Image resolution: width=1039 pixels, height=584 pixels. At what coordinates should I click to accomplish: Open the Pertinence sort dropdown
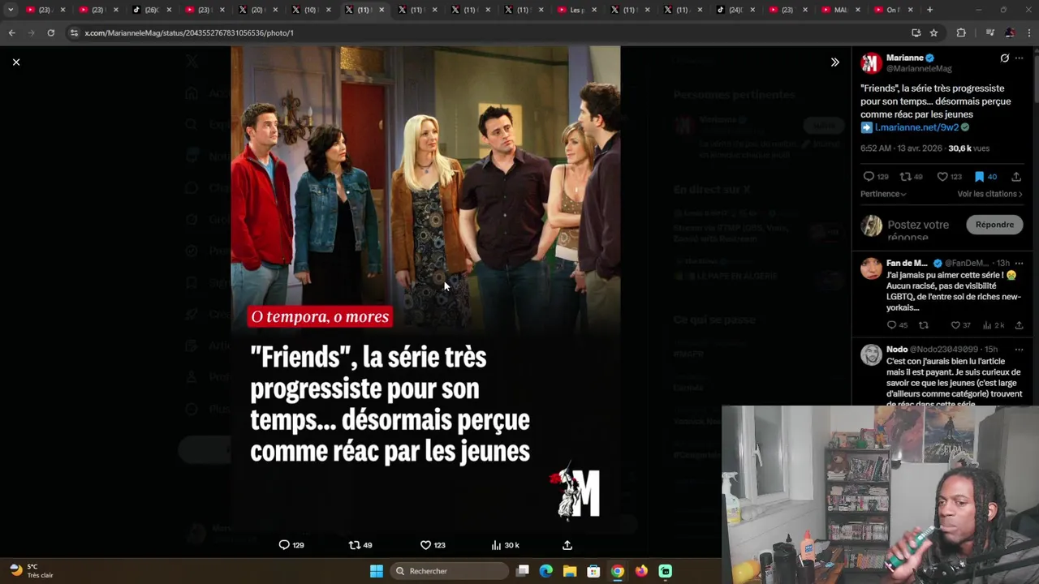(x=883, y=194)
